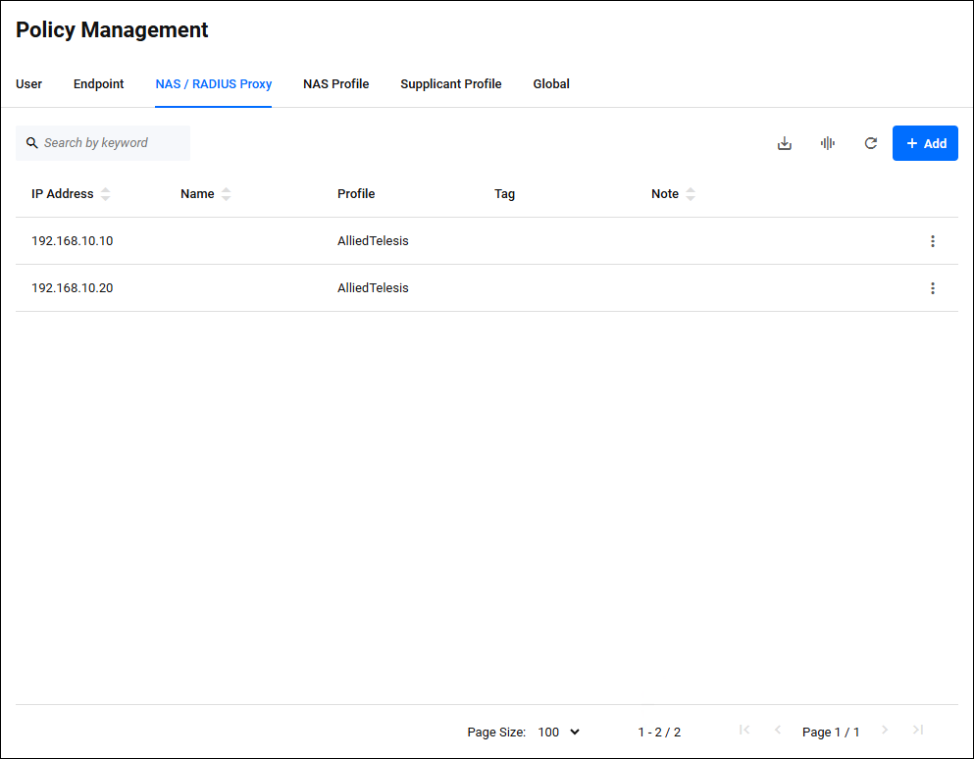974x759 pixels.
Task: Switch to the User tab
Action: tap(29, 84)
